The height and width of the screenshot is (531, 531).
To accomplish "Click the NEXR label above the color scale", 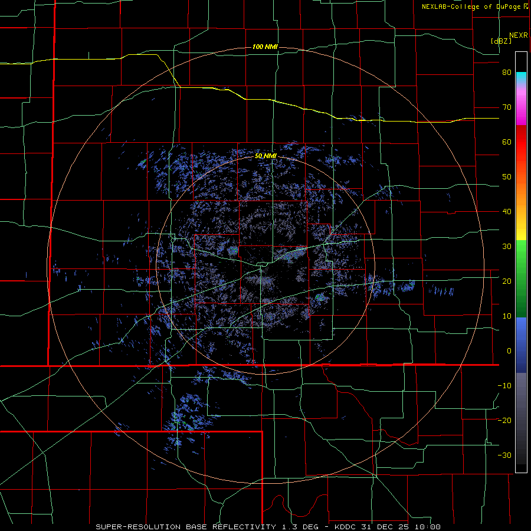I will pyautogui.click(x=518, y=35).
